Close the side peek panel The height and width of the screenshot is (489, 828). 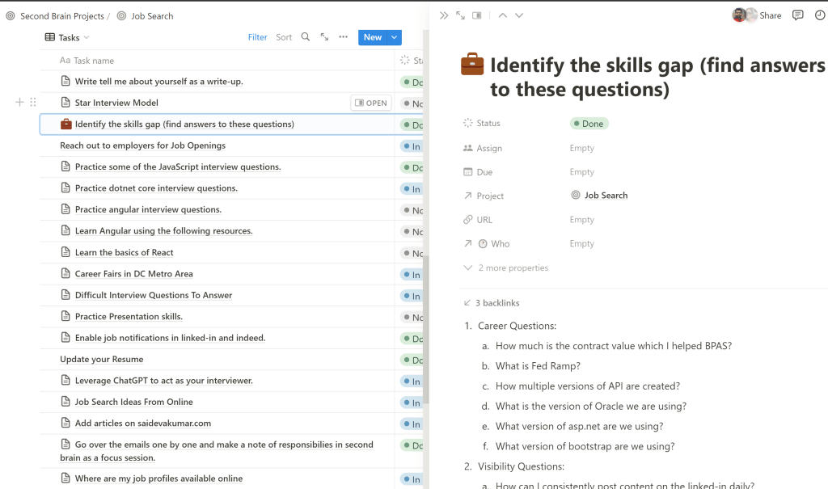point(444,15)
